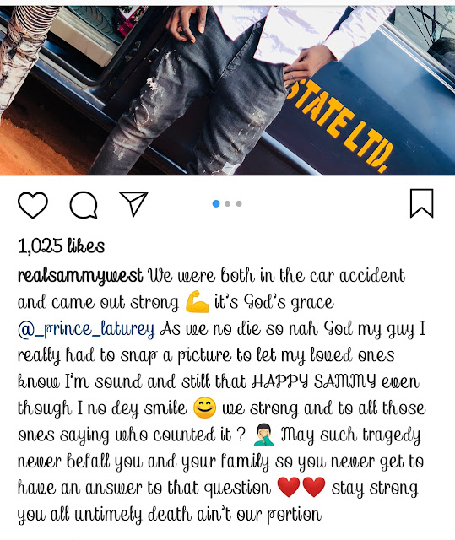Click the smiling face emoji in the caption
The height and width of the screenshot is (540, 455).
pyautogui.click(x=204, y=408)
